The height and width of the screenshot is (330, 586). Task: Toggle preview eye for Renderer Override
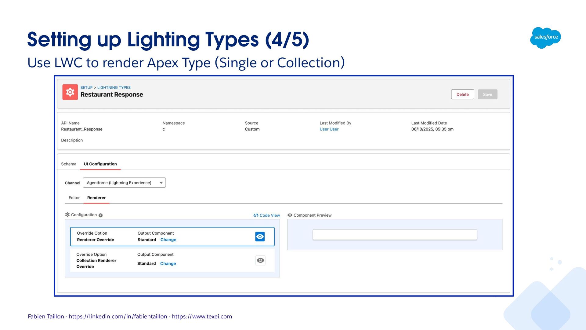click(x=260, y=237)
